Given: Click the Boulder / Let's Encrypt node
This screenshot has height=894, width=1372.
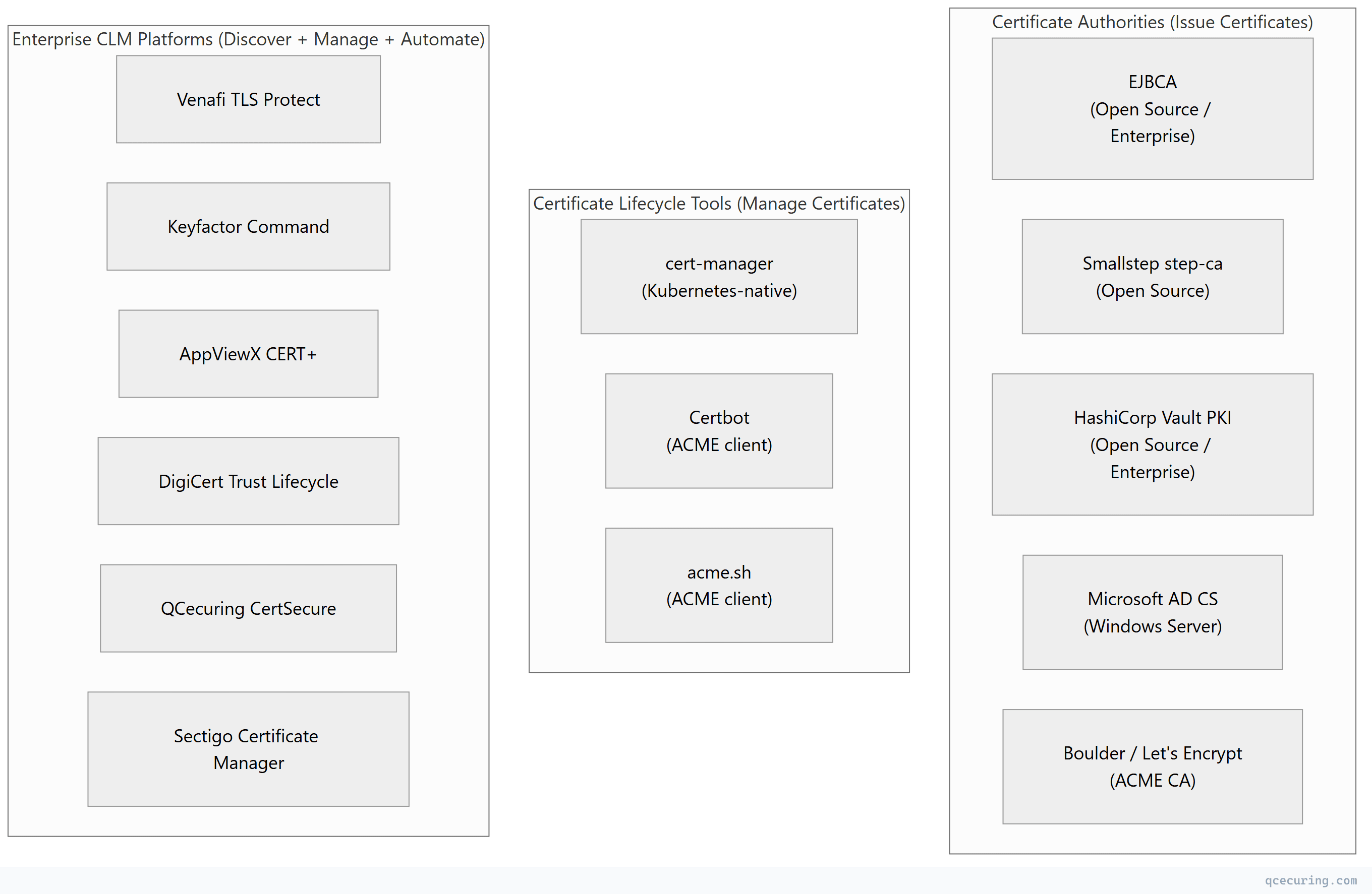Looking at the screenshot, I should (x=1153, y=767).
